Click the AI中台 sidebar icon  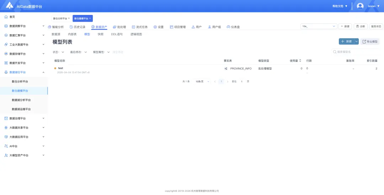(x=6, y=146)
